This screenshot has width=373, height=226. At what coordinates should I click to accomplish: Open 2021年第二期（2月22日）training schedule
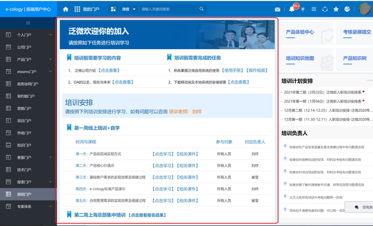pos(323,92)
